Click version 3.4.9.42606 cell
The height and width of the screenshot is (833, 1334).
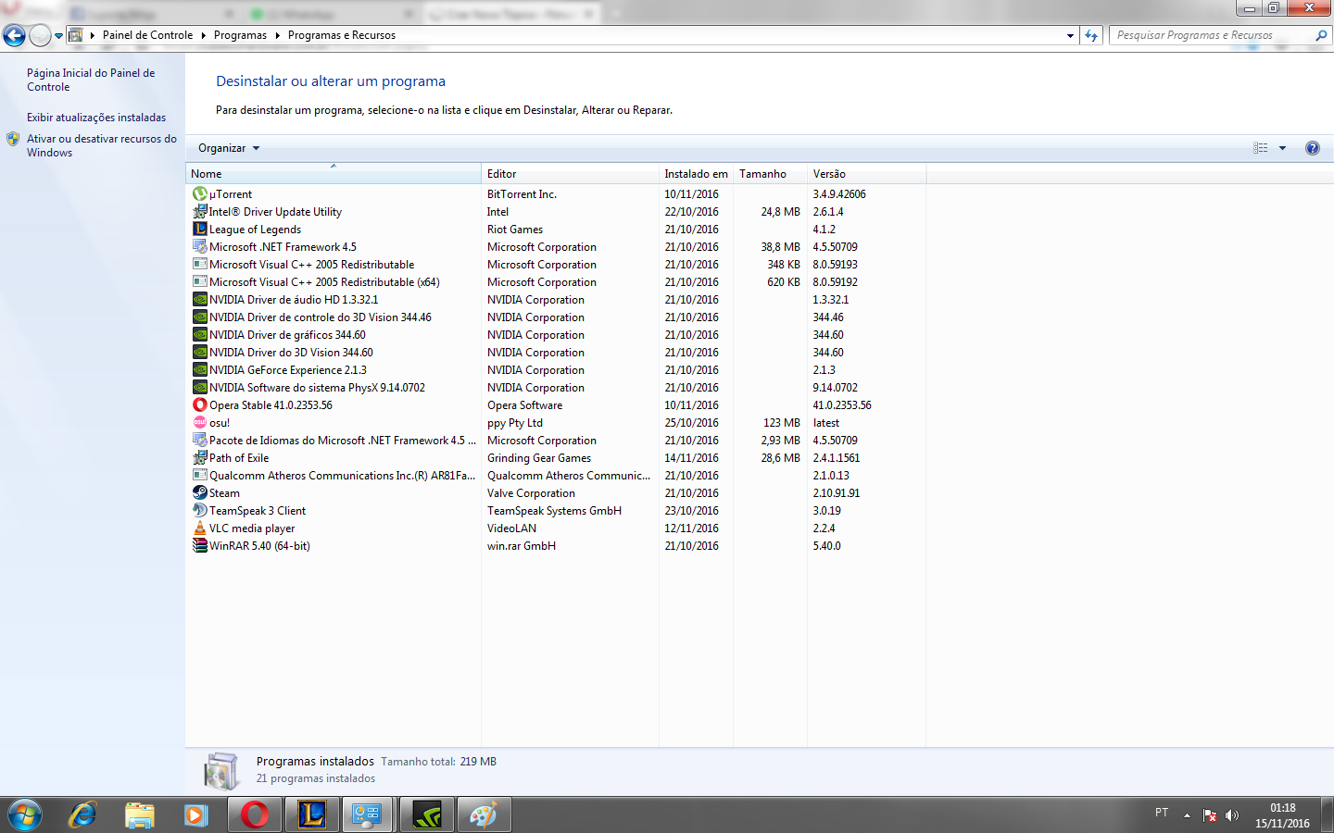click(839, 194)
